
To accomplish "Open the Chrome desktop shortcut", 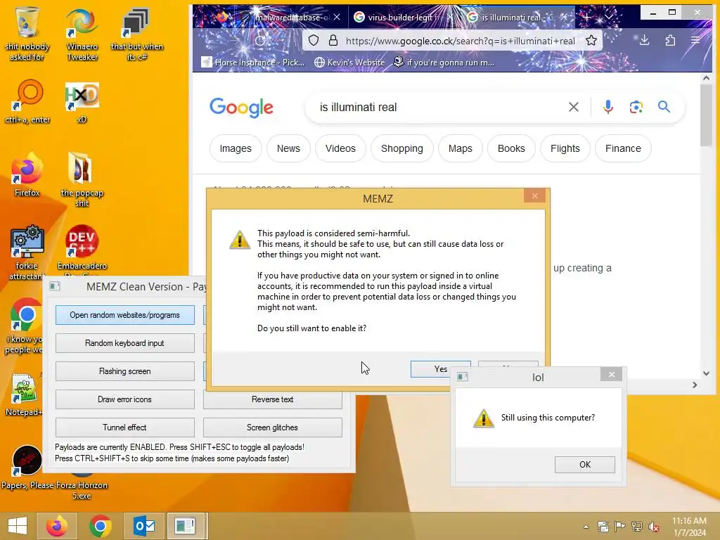I will click(25, 326).
